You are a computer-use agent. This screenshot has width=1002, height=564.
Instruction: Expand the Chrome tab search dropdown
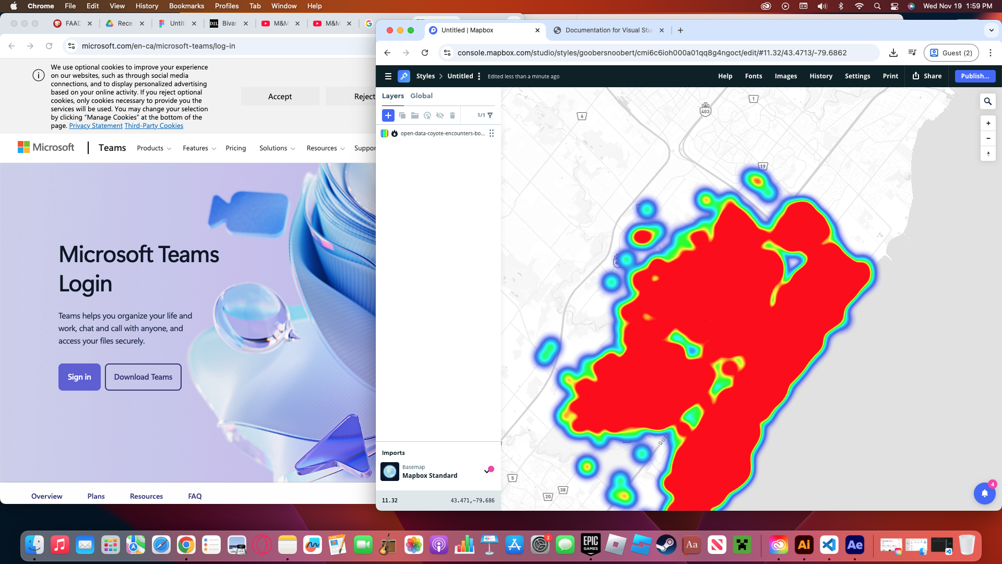(991, 30)
